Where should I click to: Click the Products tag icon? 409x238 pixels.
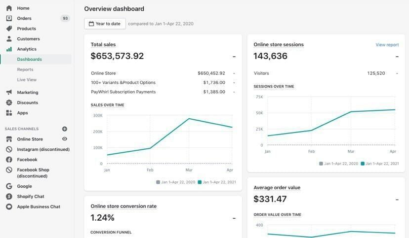click(9, 29)
